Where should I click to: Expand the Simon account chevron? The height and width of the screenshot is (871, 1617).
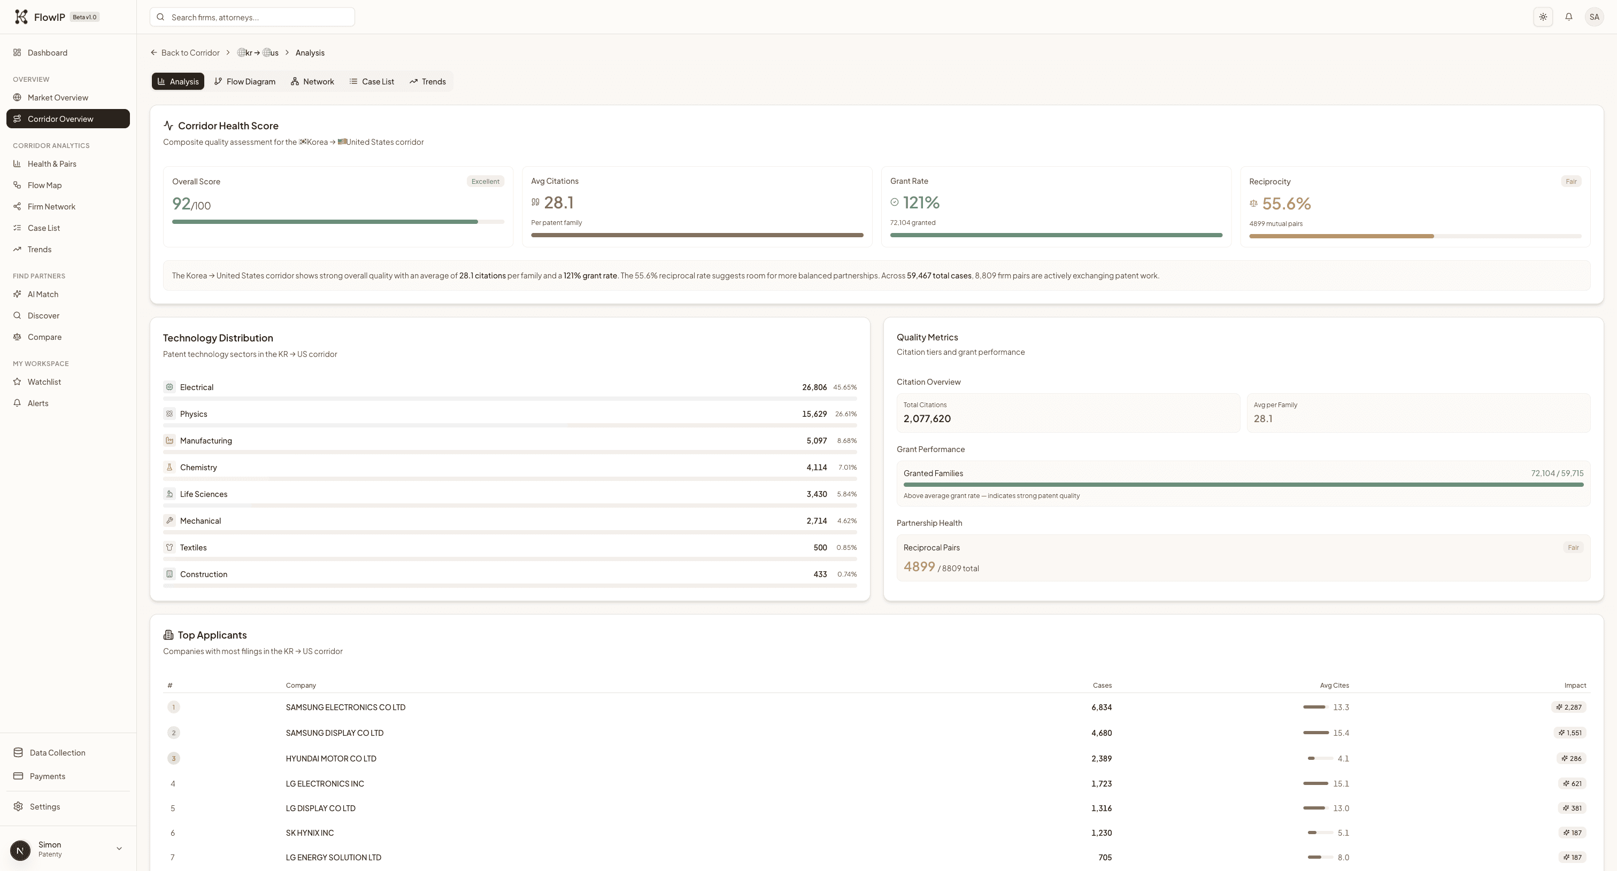click(x=119, y=849)
